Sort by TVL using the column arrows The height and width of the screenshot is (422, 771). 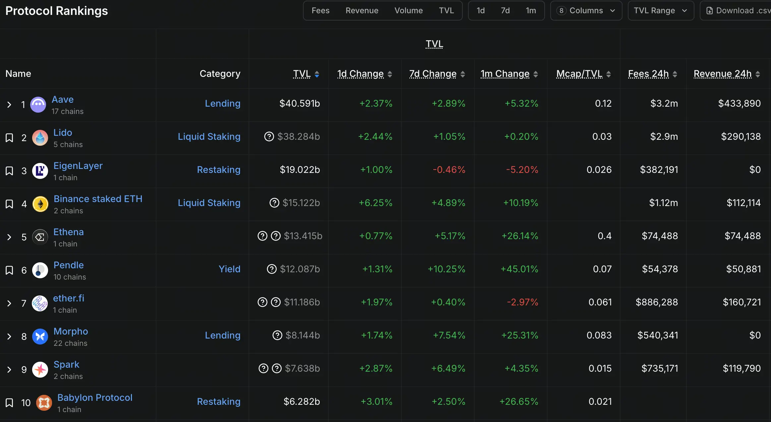(x=317, y=74)
